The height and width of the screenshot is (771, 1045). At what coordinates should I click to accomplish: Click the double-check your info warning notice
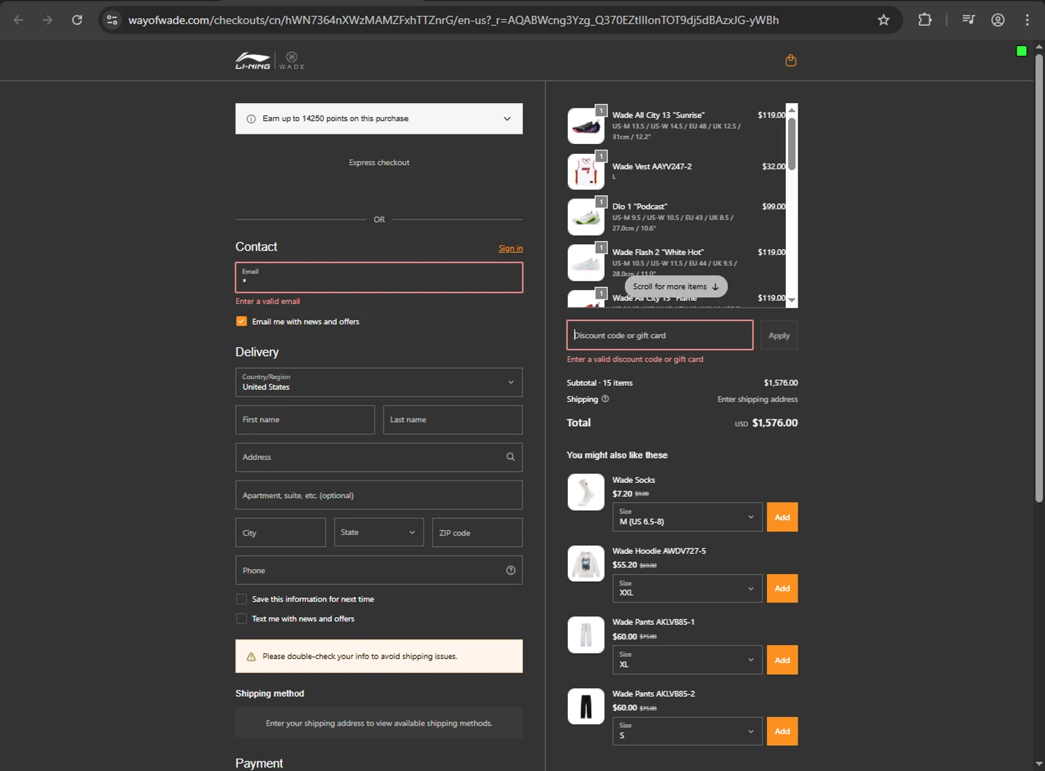click(379, 656)
